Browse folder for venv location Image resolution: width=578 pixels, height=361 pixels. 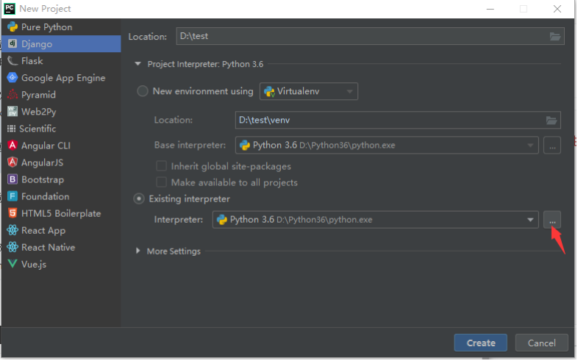click(552, 120)
